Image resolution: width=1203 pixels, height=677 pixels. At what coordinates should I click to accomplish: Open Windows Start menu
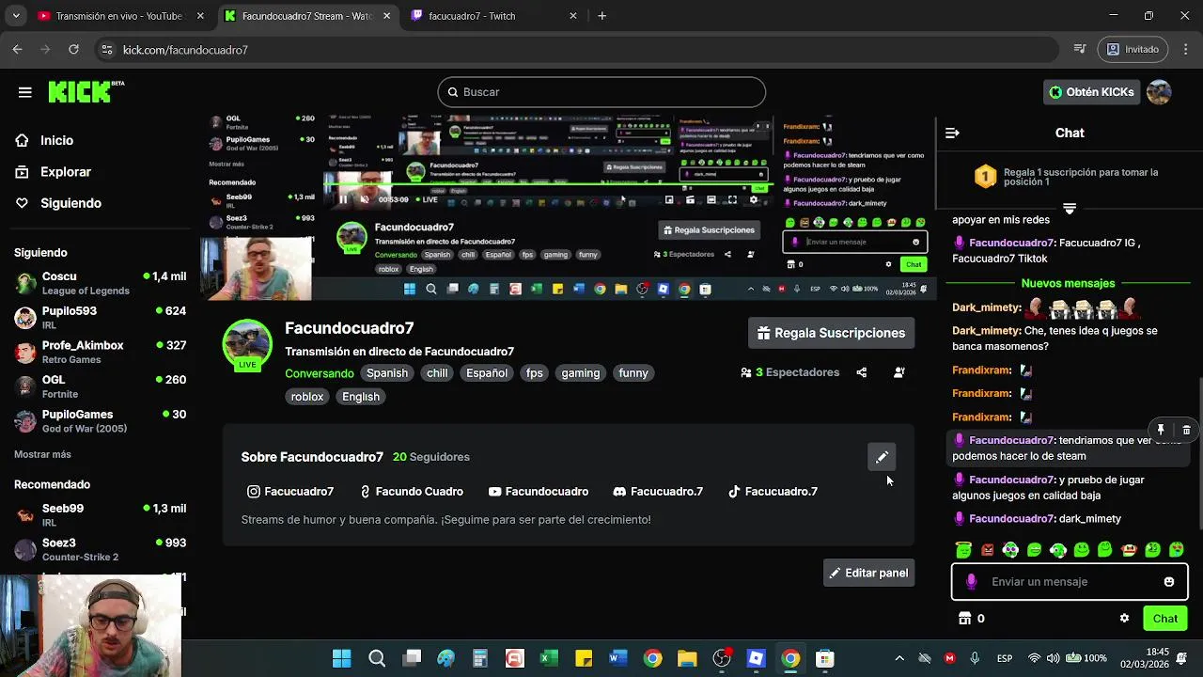[341, 659]
